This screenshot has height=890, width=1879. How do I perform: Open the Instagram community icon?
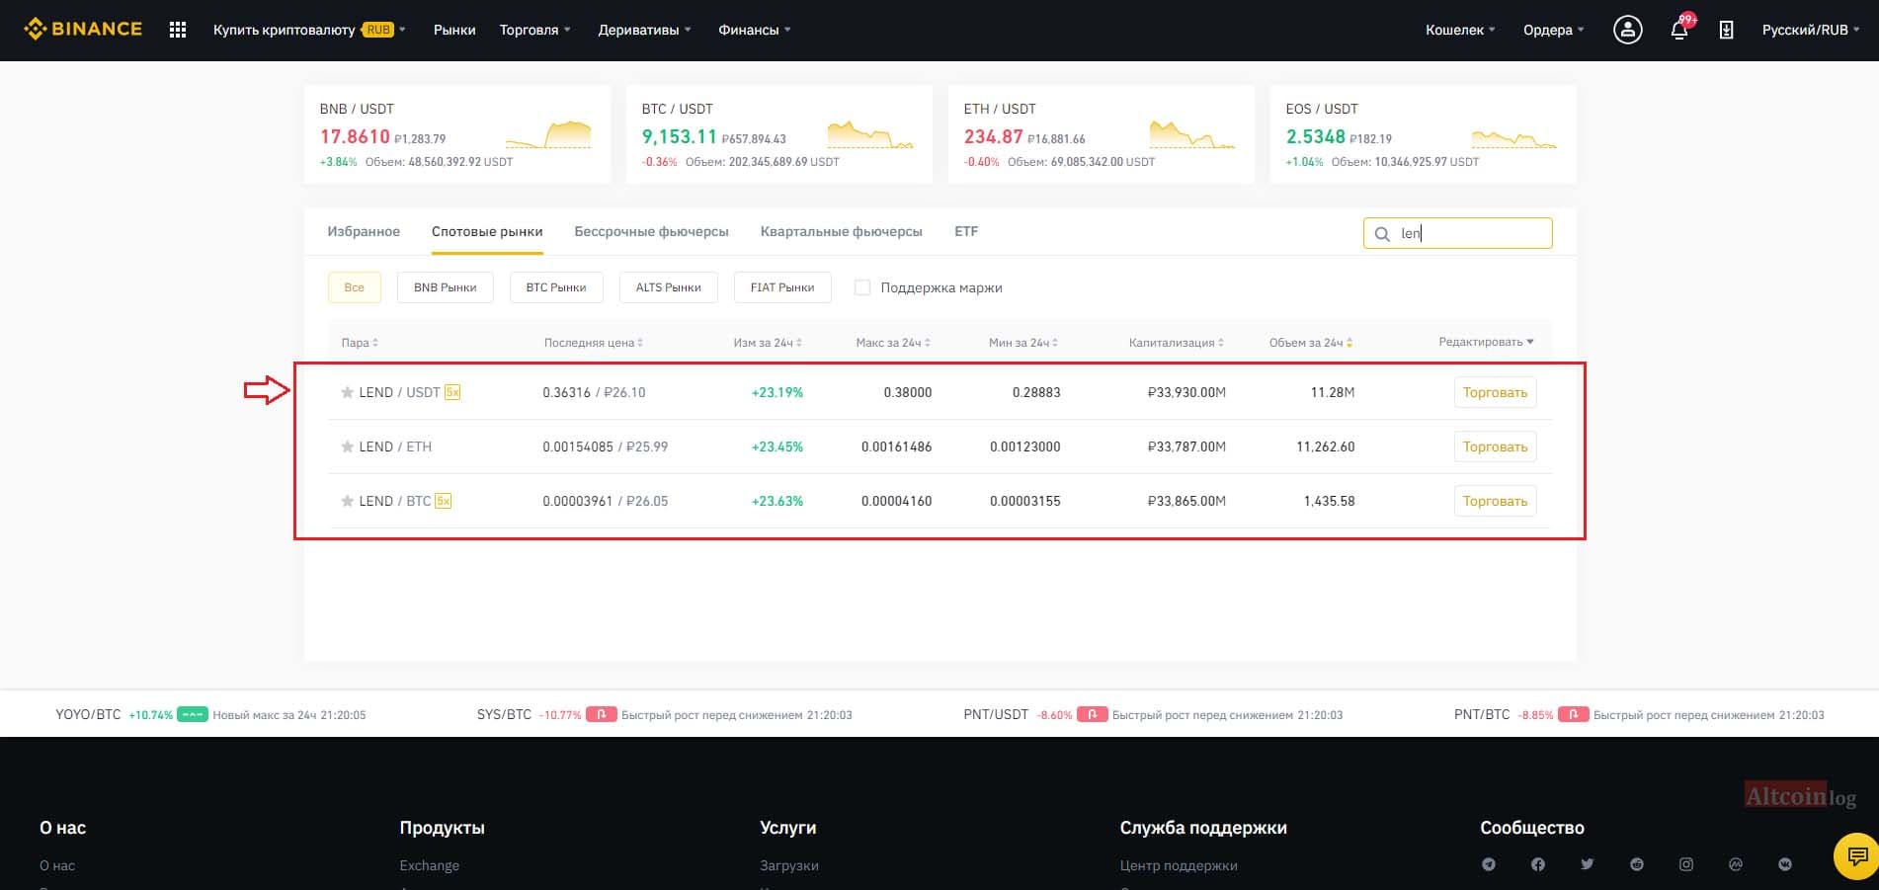[x=1686, y=864]
